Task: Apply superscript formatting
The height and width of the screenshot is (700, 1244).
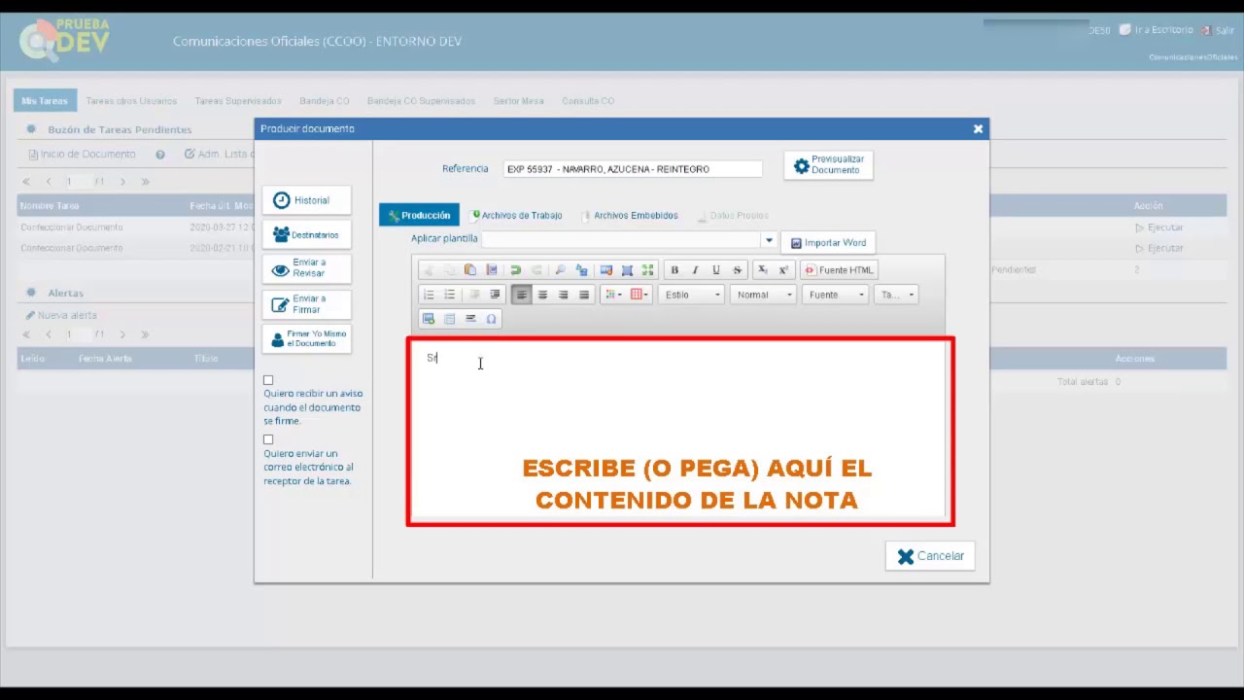Action: [x=783, y=270]
